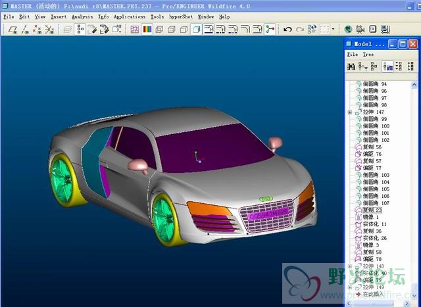Click the binoculars search icon in Model Tree
This screenshot has width=421, height=307.
351,66
